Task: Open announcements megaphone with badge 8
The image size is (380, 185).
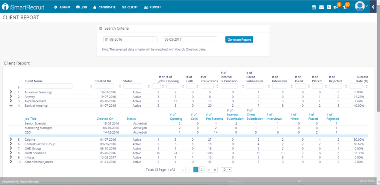Action: 336,7
